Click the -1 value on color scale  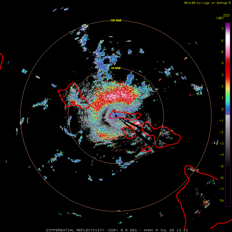click(221, 121)
